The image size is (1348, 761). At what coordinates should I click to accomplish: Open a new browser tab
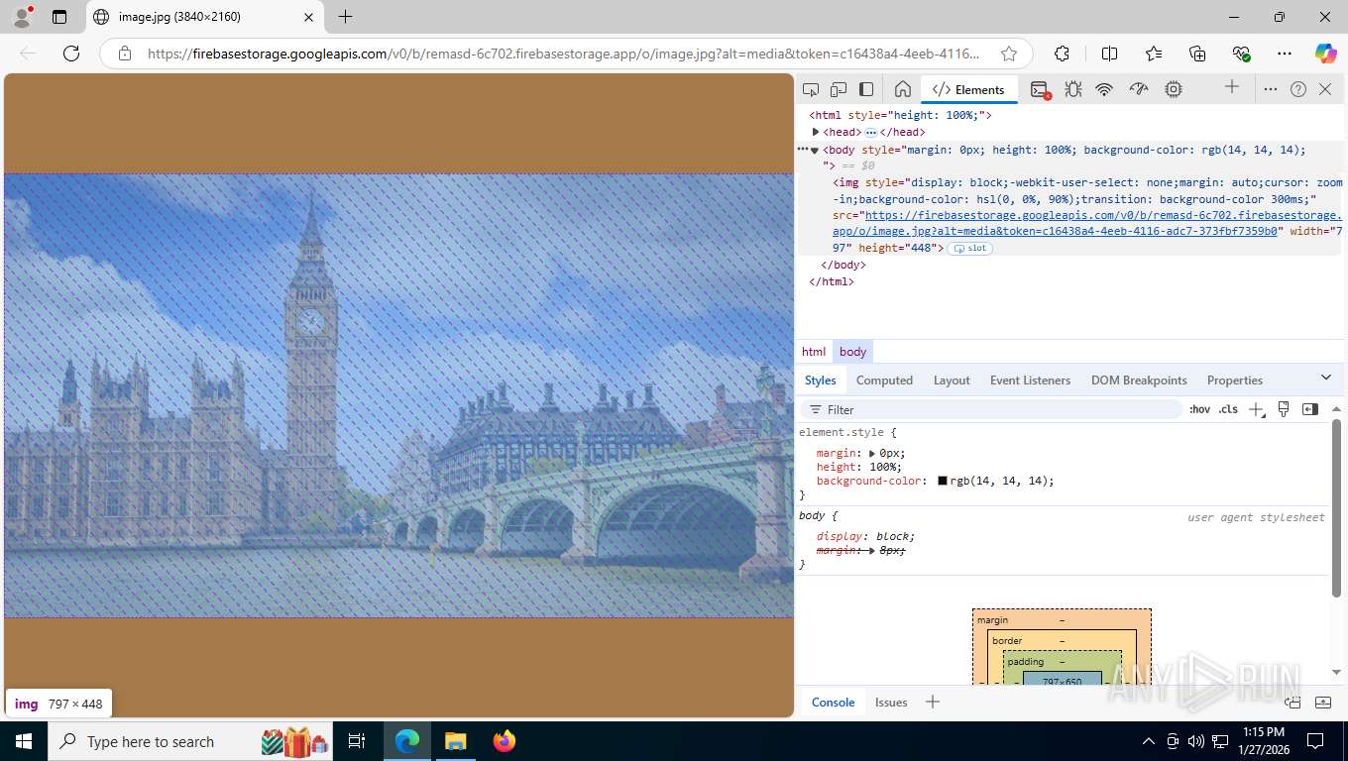pyautogui.click(x=345, y=17)
